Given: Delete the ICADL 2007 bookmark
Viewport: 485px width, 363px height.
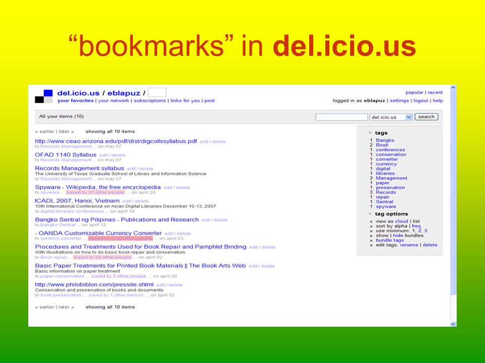Looking at the screenshot, I should tap(141, 201).
